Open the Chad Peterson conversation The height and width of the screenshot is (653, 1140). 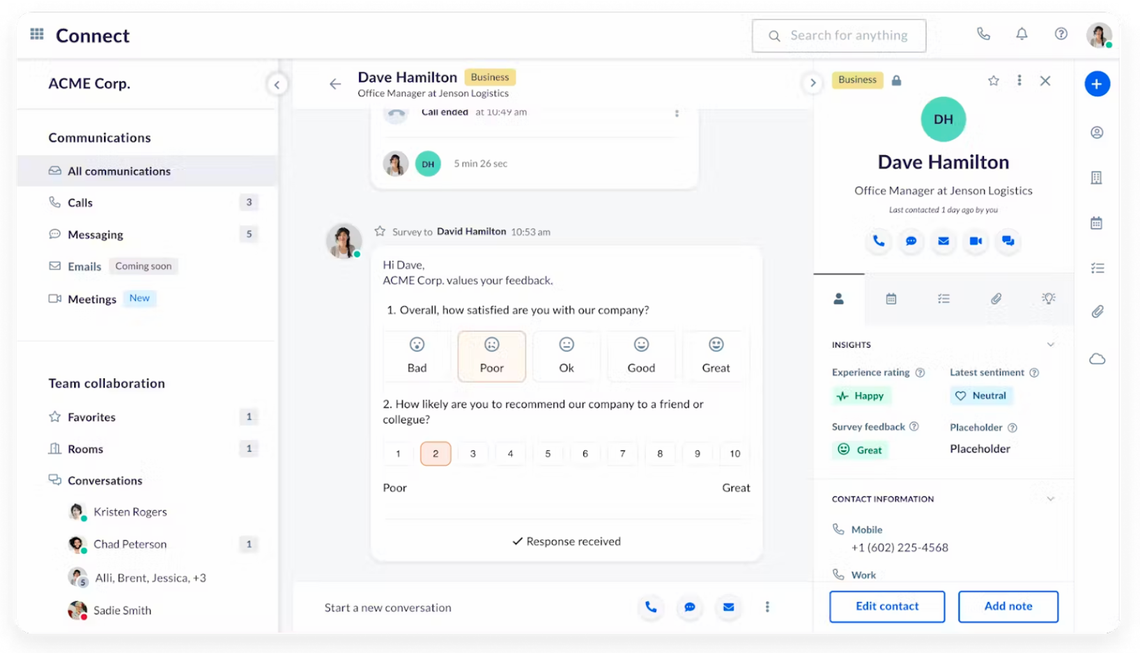(130, 544)
